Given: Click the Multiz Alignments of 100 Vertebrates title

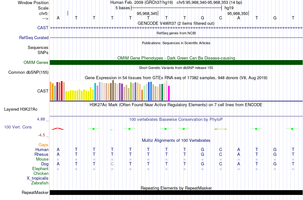Looking at the screenshot, I should (x=176, y=141).
